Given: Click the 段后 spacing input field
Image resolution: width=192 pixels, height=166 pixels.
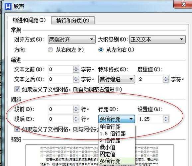Looking at the screenshot, I should tap(60, 119).
